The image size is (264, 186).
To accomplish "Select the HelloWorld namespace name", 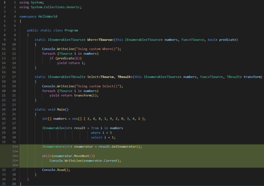I will tap(47, 16).
